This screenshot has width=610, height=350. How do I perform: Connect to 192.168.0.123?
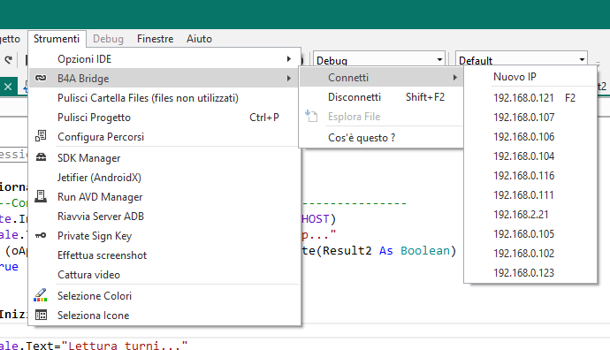click(530, 272)
